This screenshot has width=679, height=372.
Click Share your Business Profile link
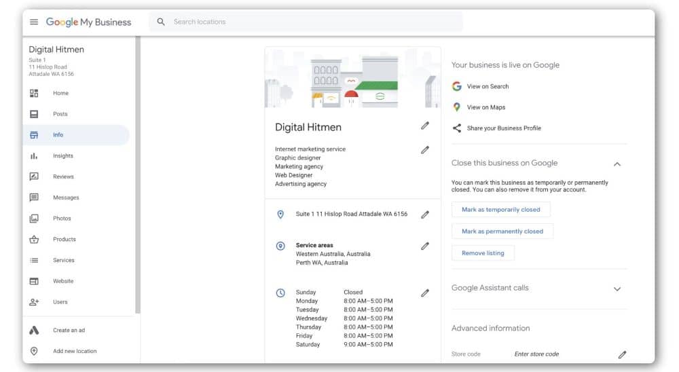[504, 128]
